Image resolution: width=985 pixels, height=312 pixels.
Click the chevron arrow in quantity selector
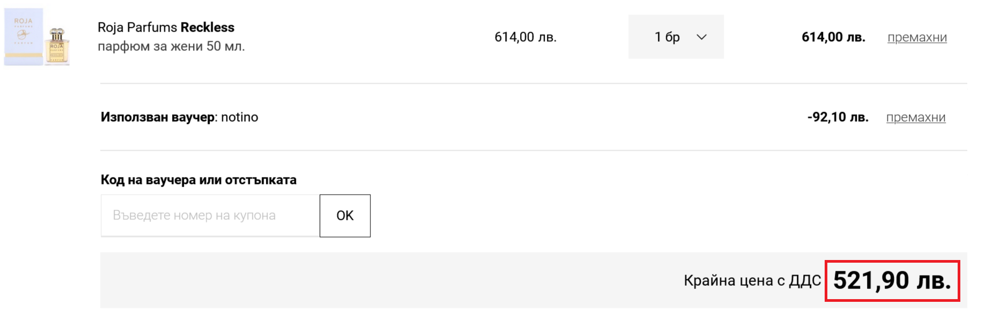[701, 37]
